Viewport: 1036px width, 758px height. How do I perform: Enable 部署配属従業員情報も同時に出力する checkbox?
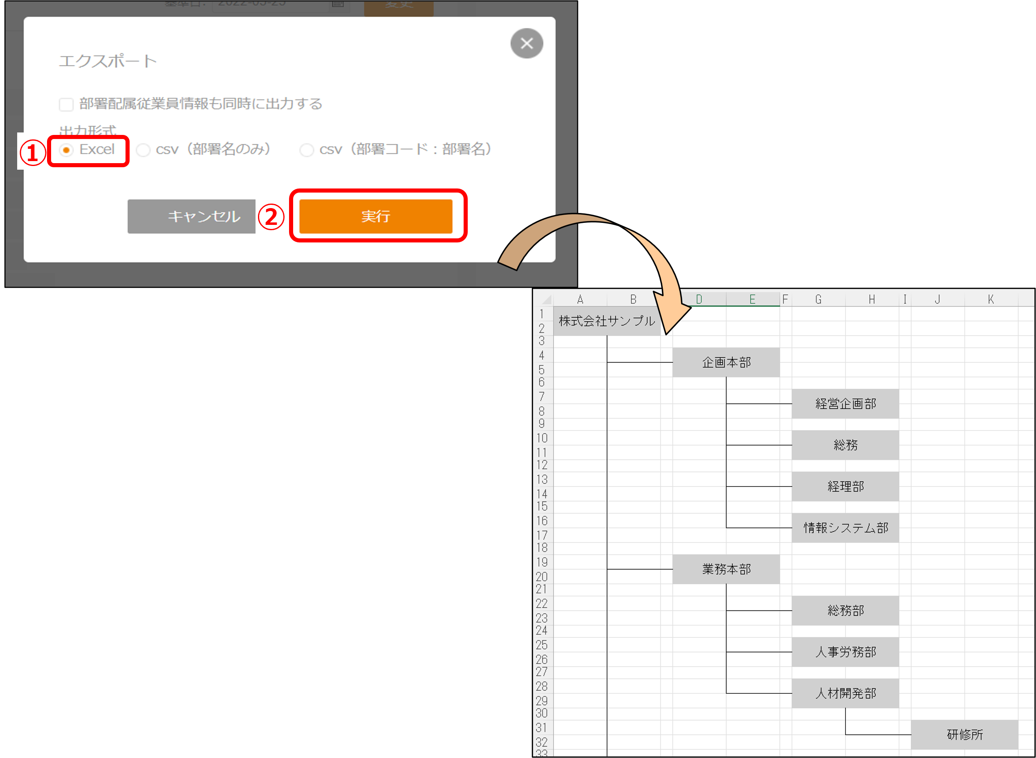click(x=66, y=104)
